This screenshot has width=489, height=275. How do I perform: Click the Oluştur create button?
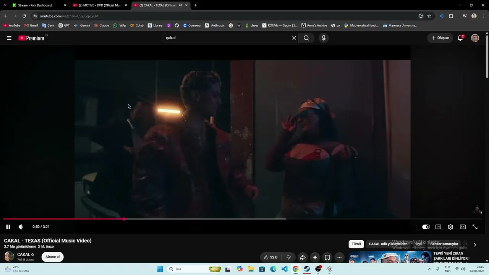(x=440, y=38)
